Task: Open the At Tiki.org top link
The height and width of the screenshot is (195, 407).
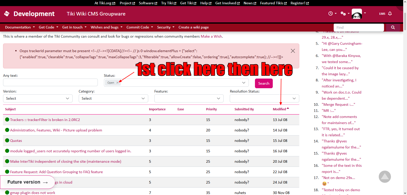Action: point(105,3)
